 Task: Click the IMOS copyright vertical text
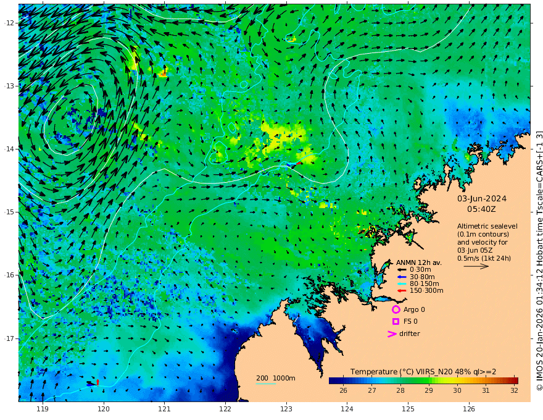pyautogui.click(x=539, y=260)
